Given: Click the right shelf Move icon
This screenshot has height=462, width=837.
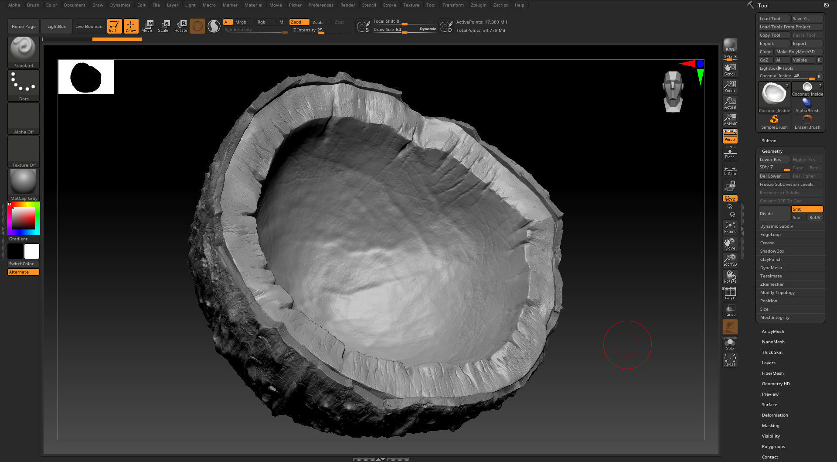Looking at the screenshot, I should (730, 244).
